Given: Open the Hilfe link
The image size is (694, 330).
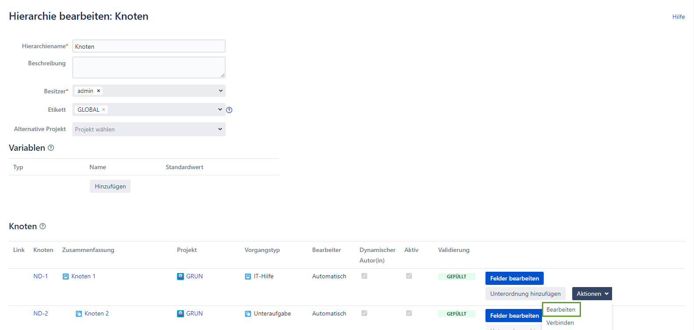Looking at the screenshot, I should pos(678,17).
